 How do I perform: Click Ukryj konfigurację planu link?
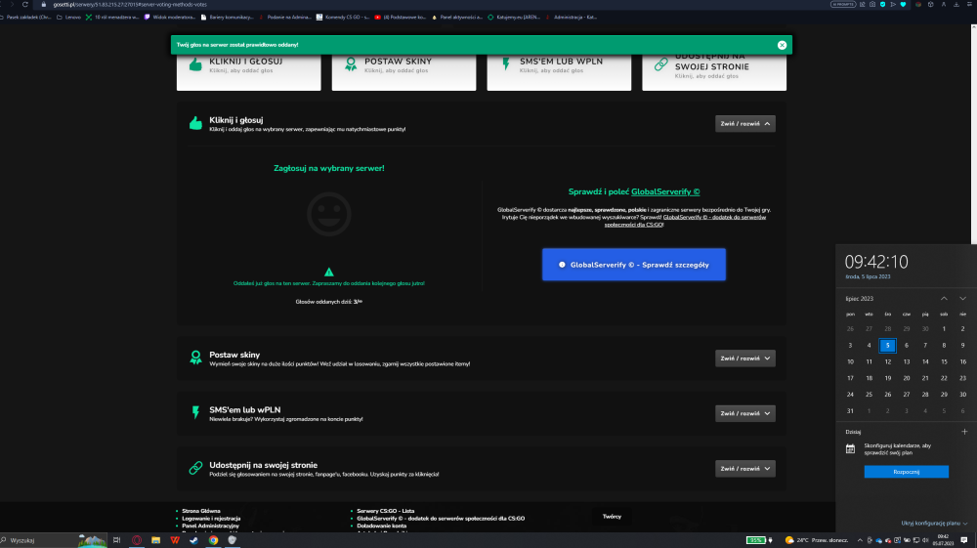tap(934, 524)
